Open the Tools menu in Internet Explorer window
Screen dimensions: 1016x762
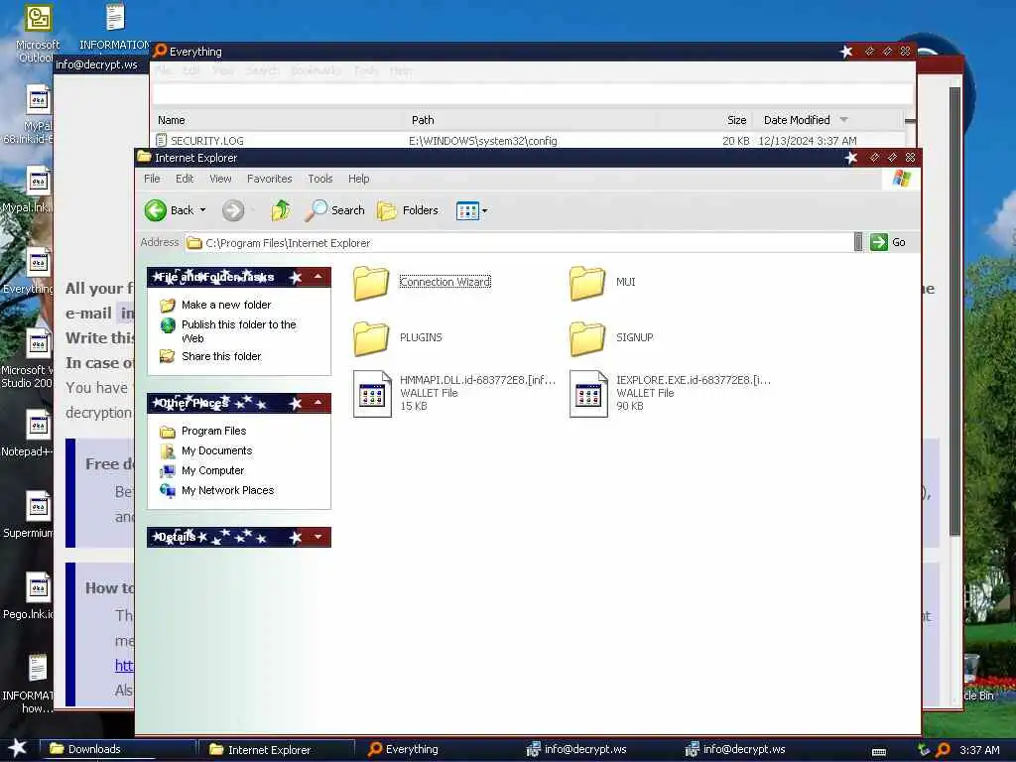coord(320,179)
